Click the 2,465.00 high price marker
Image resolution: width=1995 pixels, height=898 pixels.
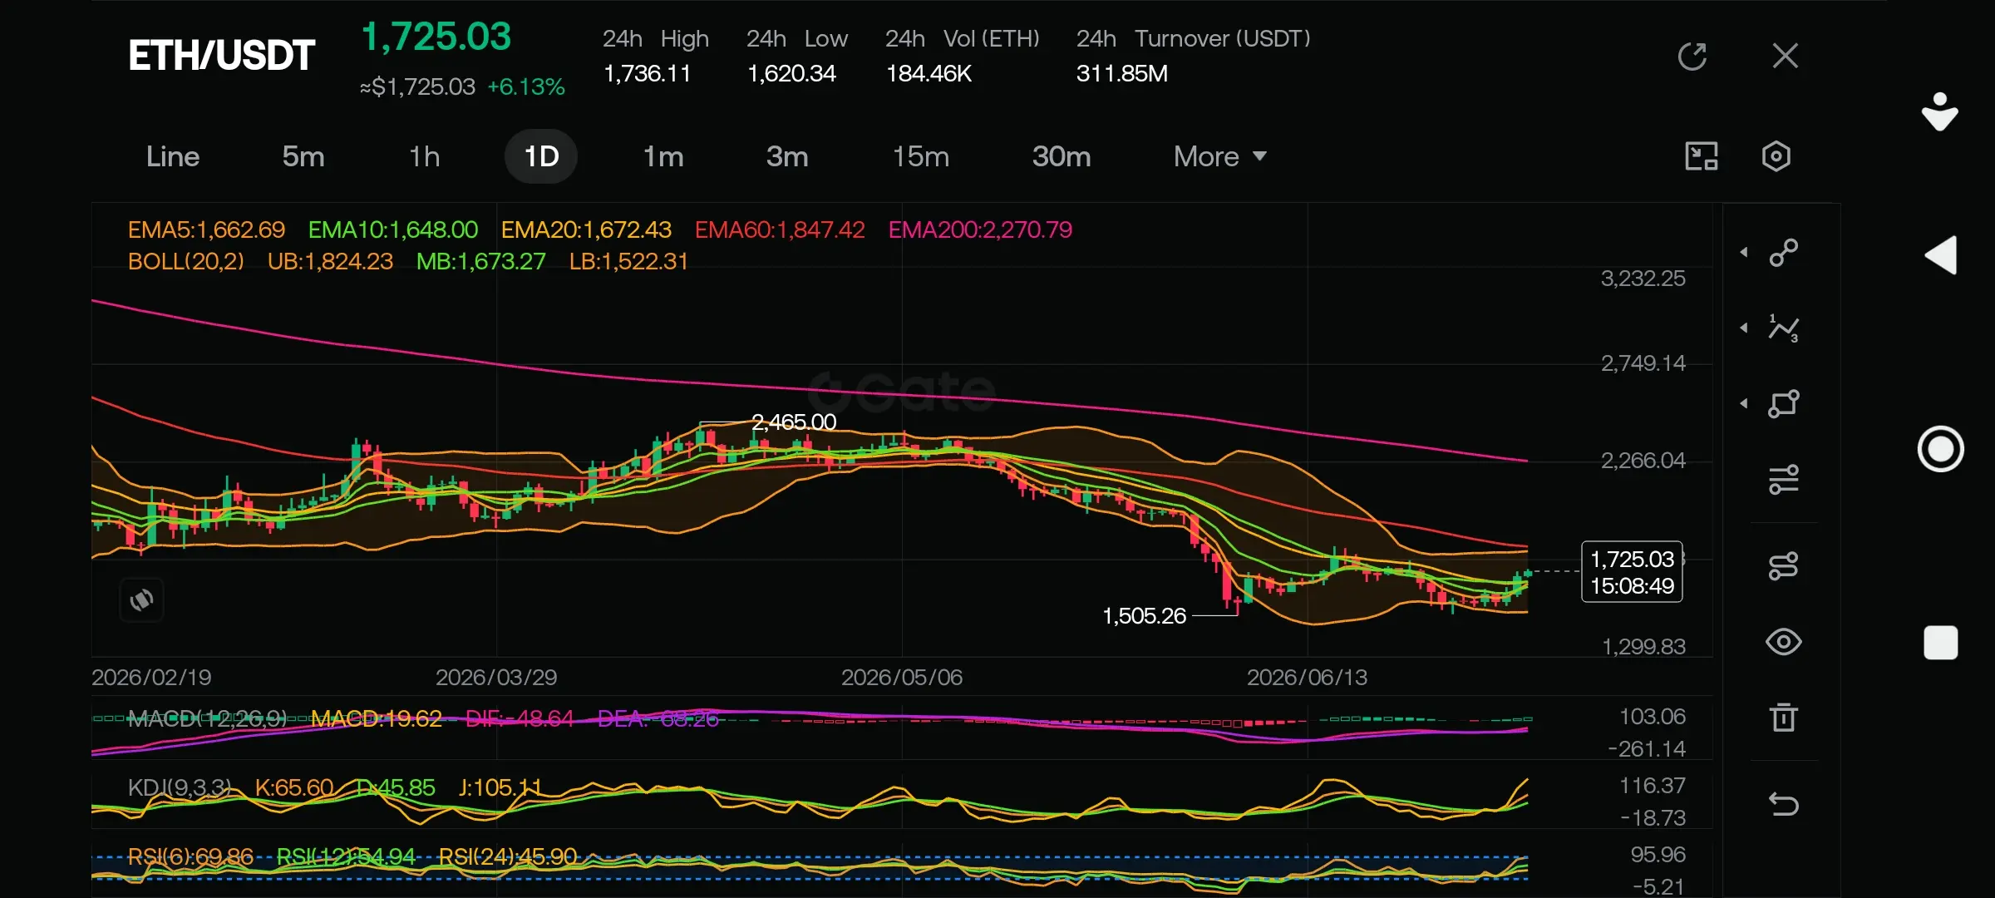click(x=793, y=422)
